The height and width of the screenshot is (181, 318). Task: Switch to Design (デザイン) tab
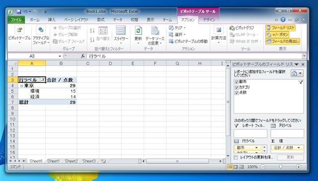point(209,20)
